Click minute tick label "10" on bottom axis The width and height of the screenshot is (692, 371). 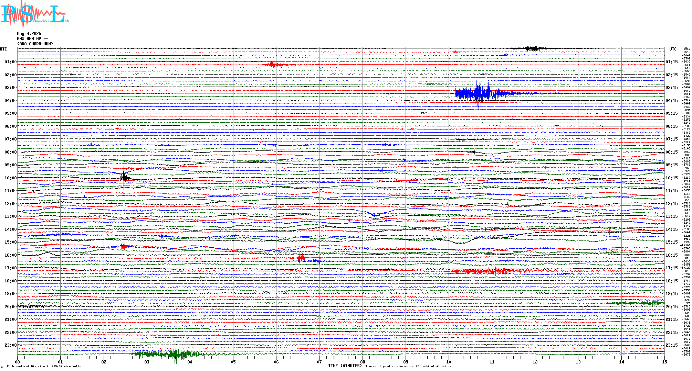coord(449,362)
